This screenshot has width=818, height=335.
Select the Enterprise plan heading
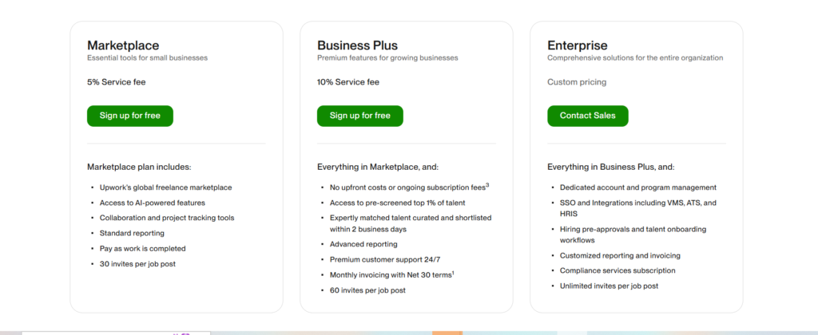[x=578, y=45]
